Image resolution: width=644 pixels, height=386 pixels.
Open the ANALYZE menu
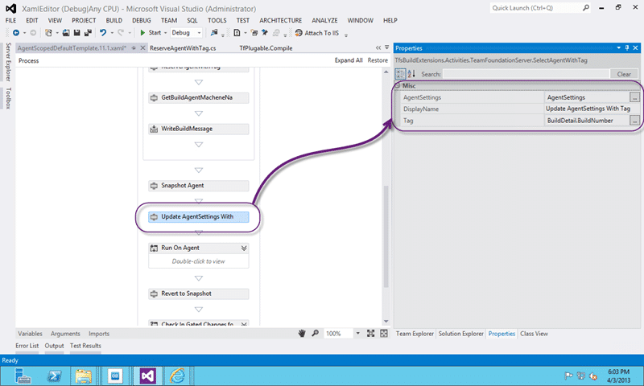(324, 20)
